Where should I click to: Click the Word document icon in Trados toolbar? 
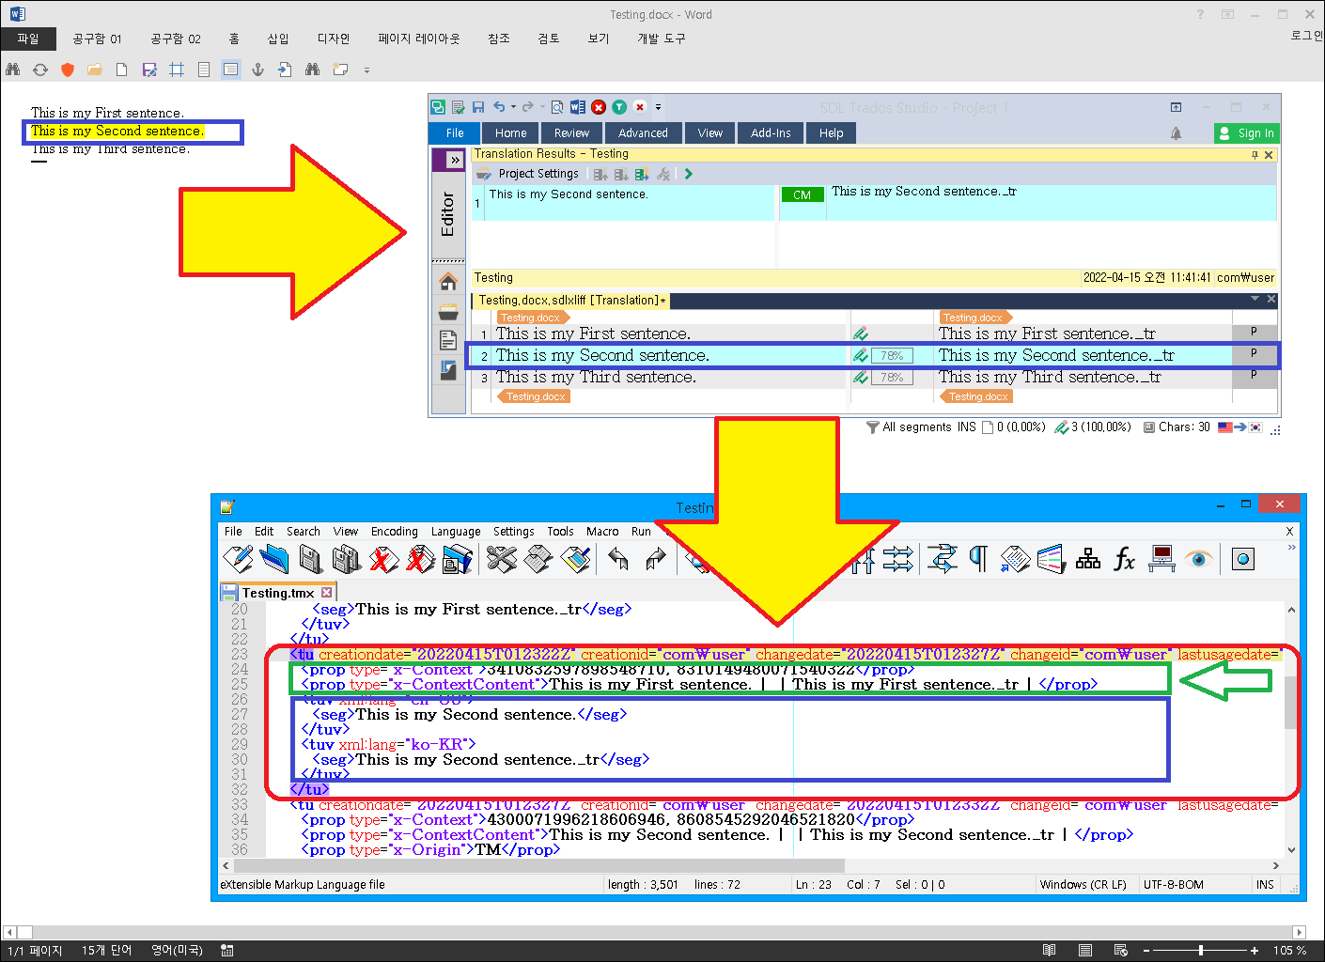[578, 107]
